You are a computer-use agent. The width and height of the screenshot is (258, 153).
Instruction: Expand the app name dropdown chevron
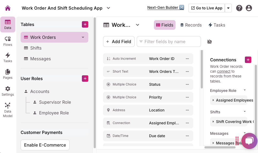pos(108,8)
